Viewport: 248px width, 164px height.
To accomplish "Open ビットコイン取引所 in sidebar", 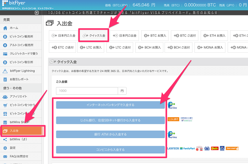I will [21, 62].
